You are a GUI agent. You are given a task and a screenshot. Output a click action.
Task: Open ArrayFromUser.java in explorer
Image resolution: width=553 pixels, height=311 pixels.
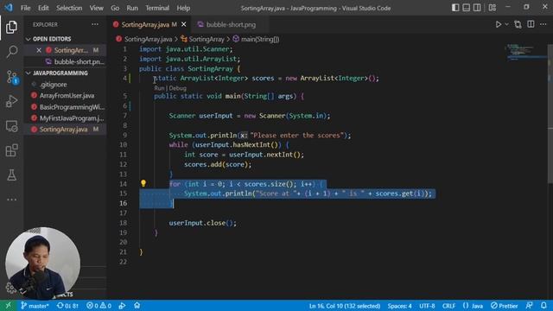tap(67, 96)
